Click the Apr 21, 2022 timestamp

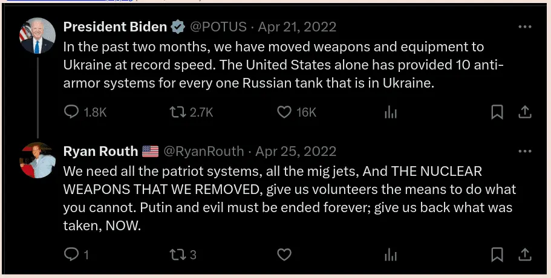(x=297, y=27)
